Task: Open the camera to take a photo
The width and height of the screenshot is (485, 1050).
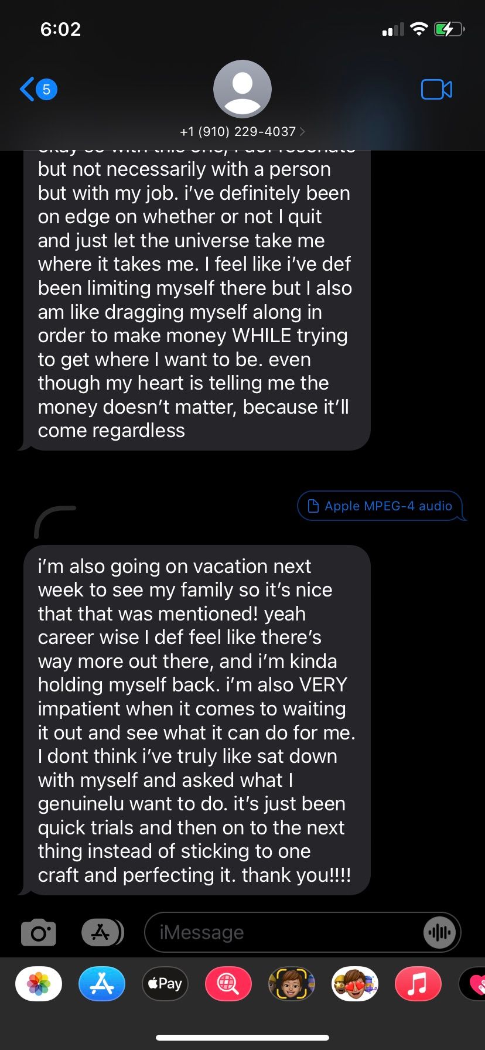Action: click(39, 932)
